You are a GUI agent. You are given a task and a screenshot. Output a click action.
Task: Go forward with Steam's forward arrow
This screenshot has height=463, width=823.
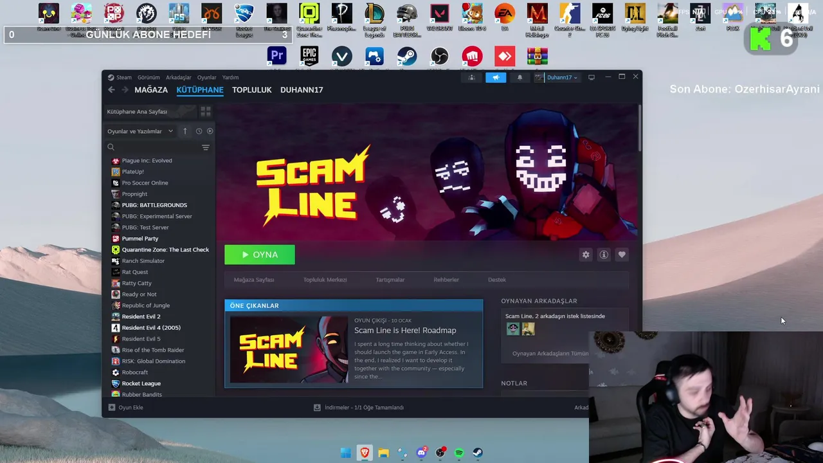click(125, 90)
